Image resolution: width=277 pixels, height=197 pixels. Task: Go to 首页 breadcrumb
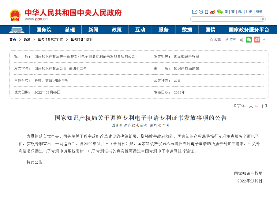tap(13, 40)
